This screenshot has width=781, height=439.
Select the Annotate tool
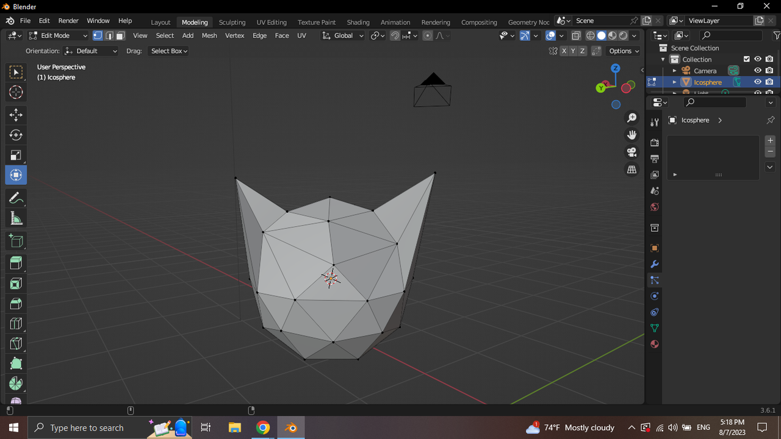click(x=16, y=198)
